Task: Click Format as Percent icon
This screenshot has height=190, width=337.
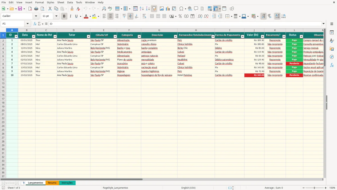Action: click(180, 16)
